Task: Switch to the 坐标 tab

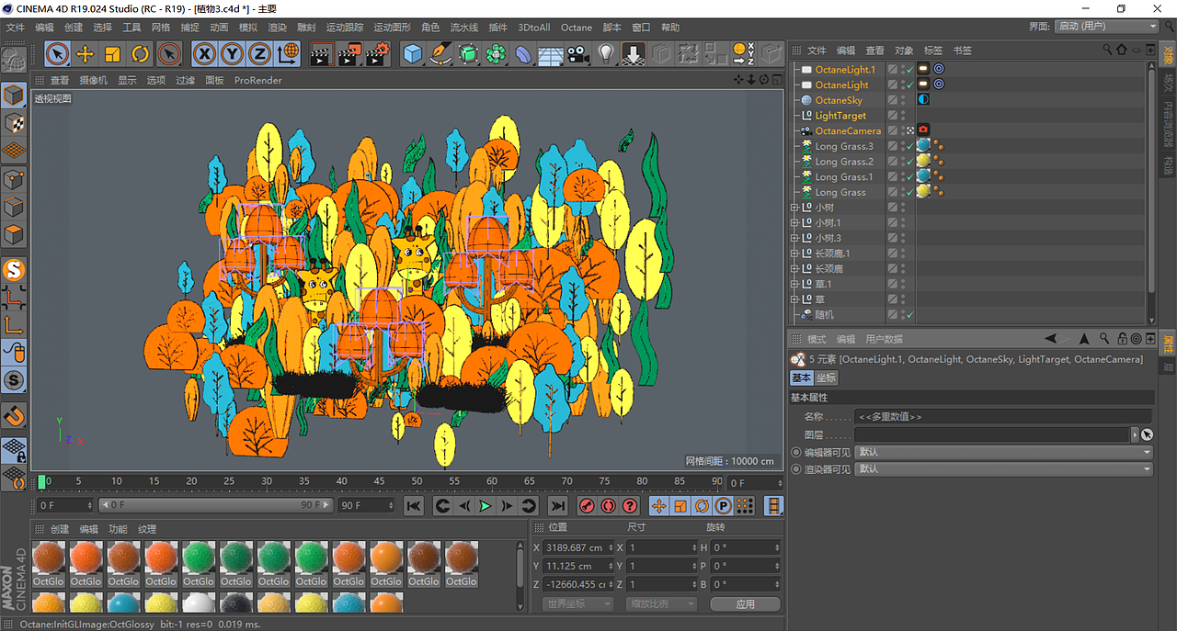Action: click(x=826, y=377)
